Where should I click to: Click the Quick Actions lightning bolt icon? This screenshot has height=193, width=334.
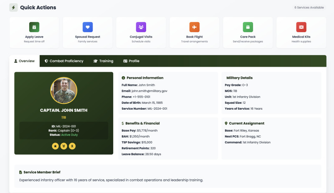(13, 8)
